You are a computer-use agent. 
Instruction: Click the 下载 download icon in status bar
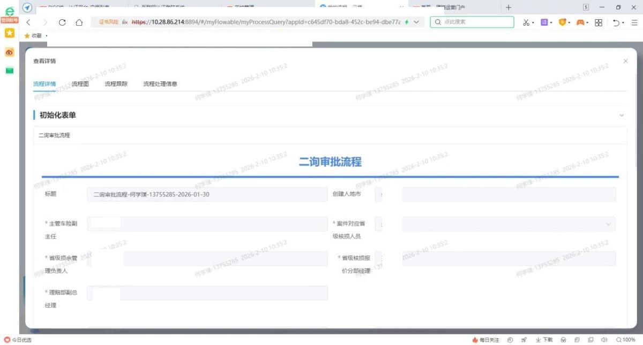pyautogui.click(x=544, y=340)
